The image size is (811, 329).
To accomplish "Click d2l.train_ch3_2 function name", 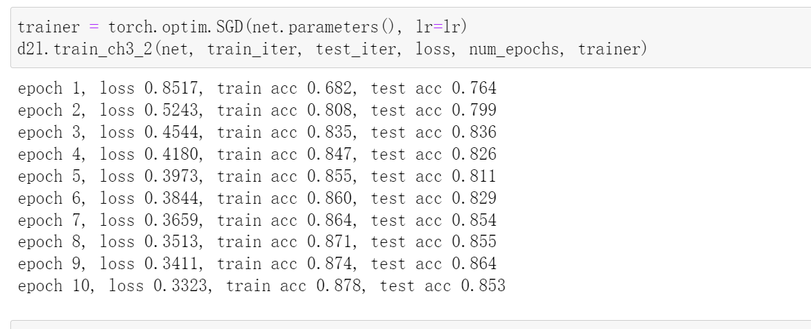I will 86,49.
